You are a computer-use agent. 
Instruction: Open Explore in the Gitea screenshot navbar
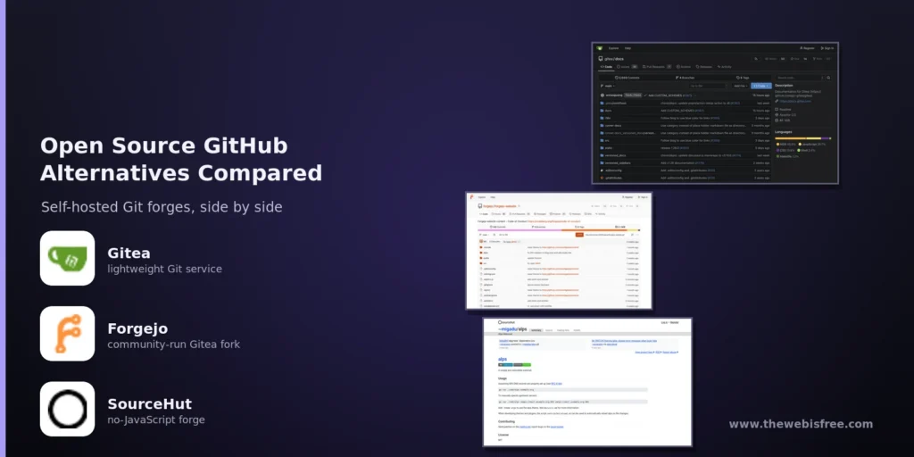click(x=614, y=48)
